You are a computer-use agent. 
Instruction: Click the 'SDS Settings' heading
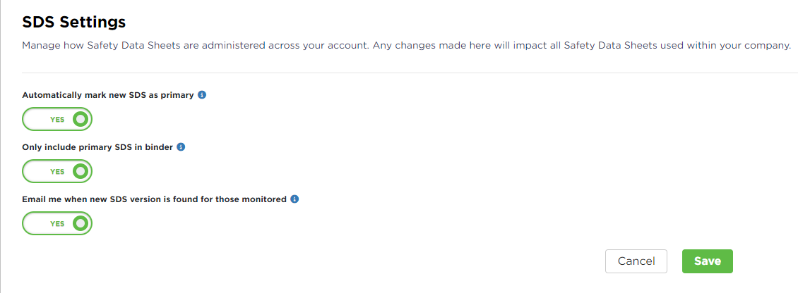(x=74, y=22)
